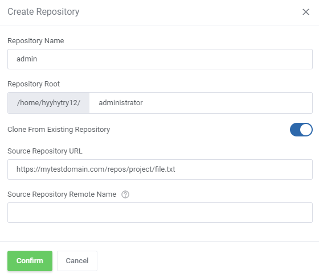Click the Repository Name input field
Screen dimensions: 319x278
160,59
